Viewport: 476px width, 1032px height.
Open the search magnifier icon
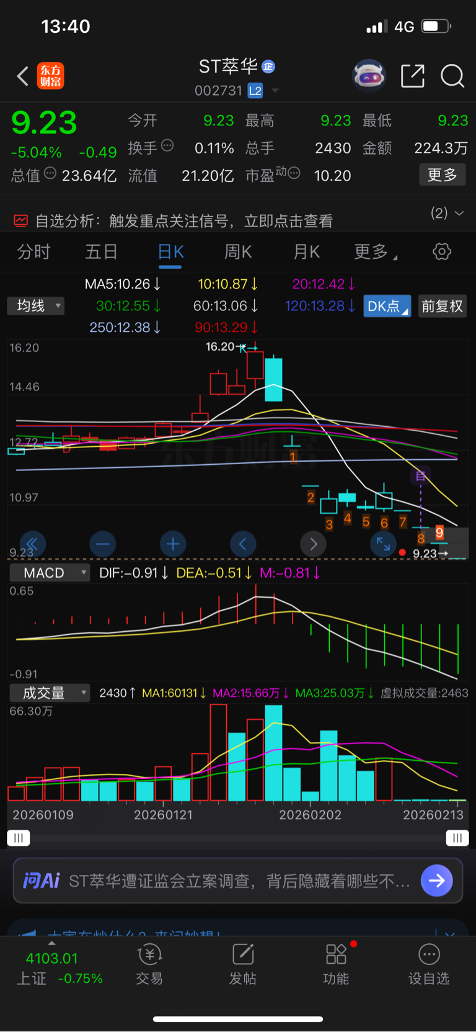click(452, 76)
